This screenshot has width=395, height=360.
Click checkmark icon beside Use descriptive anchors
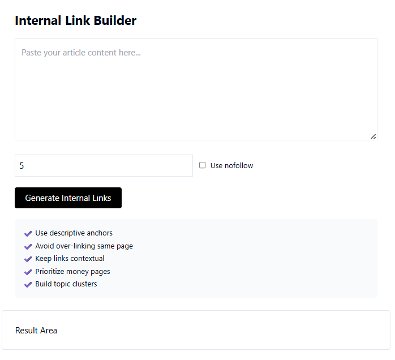28,233
